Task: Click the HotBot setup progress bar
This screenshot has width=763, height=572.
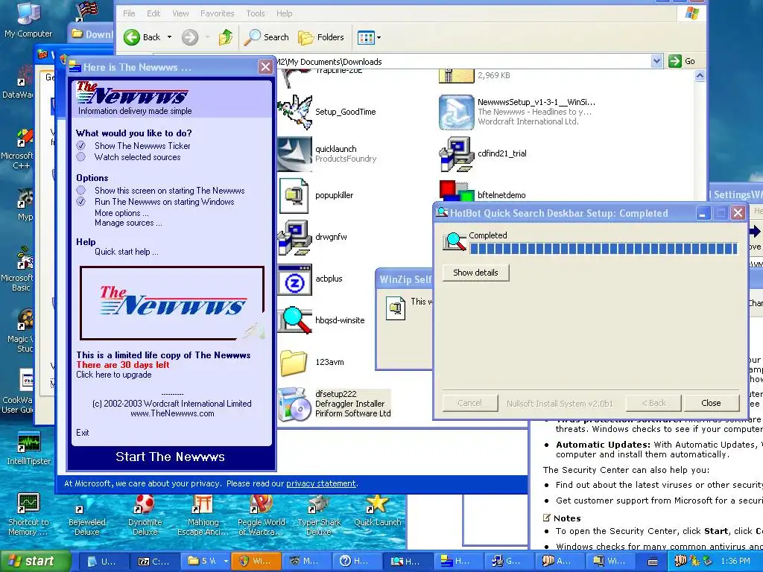Action: [x=604, y=249]
